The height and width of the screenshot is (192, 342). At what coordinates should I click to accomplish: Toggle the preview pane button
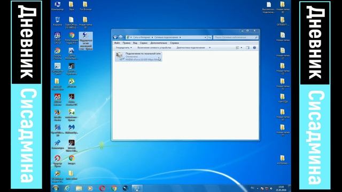[x=247, y=47]
